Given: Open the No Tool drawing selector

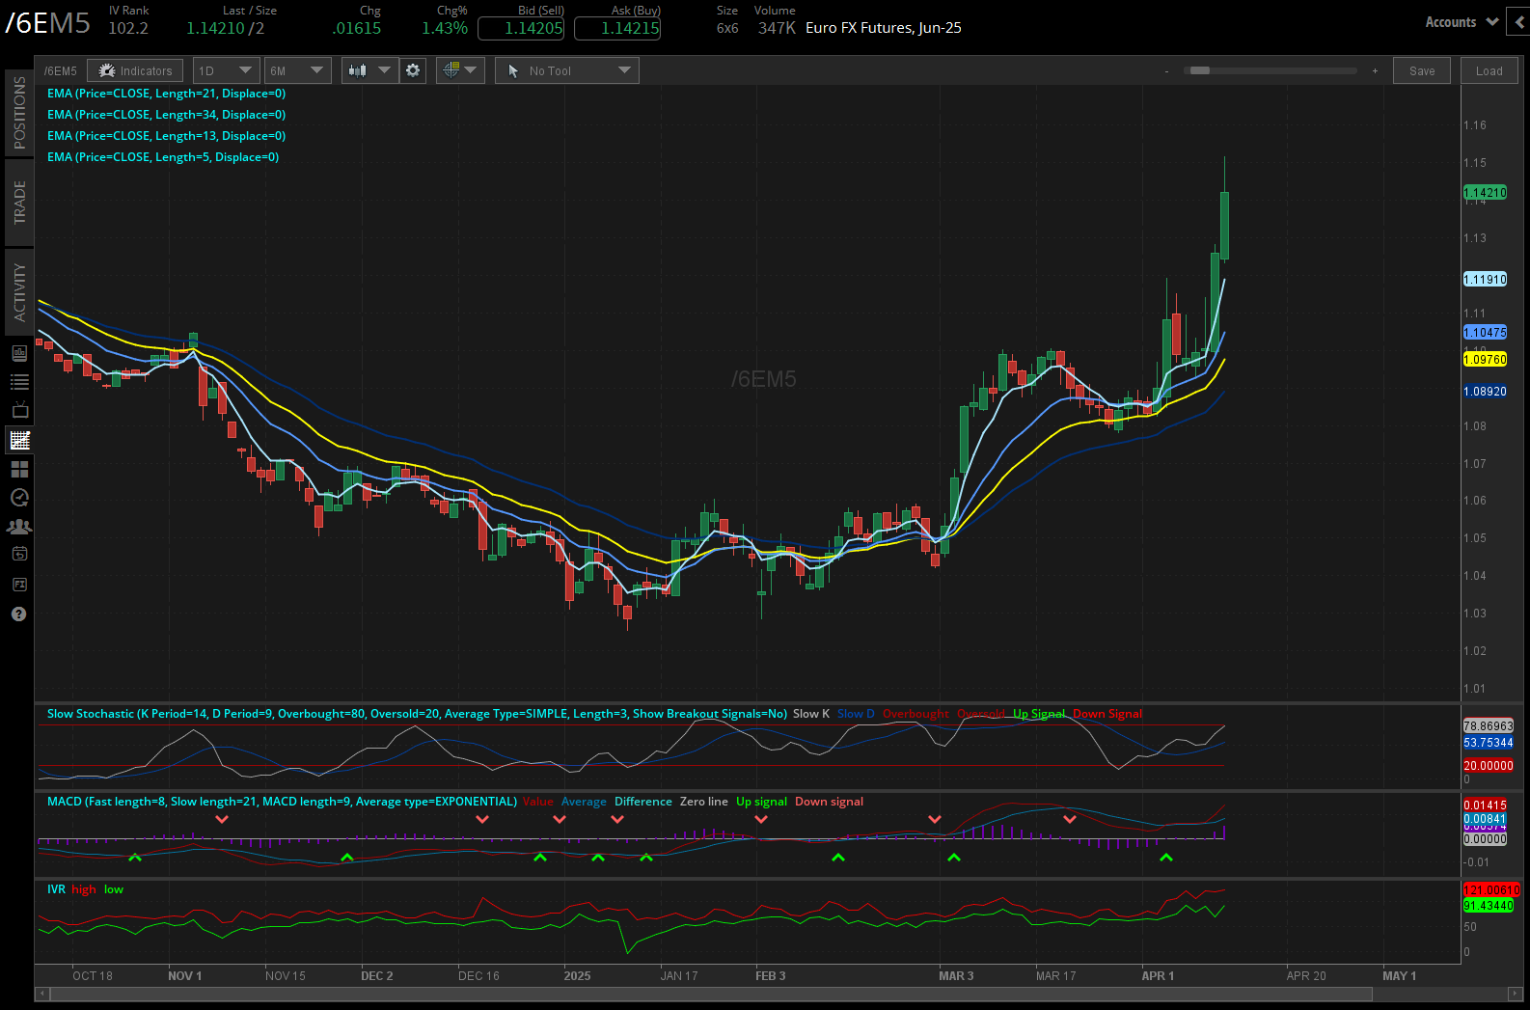Looking at the screenshot, I should 567,70.
